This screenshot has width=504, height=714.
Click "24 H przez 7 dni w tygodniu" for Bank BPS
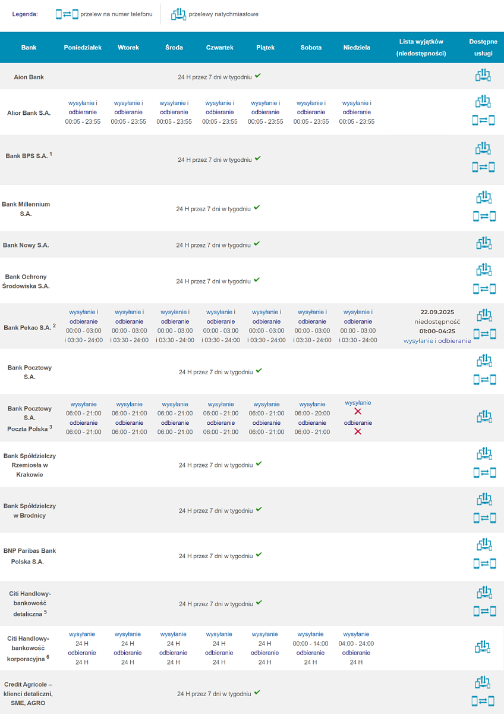215,159
